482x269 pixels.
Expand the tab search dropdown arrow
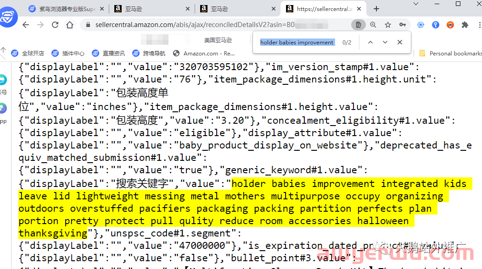(416, 4)
